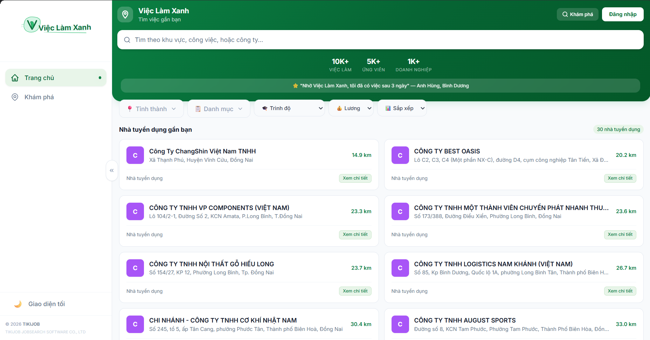Click name CÔNG TY TNHH AUGUST SPORTS

[x=465, y=320]
